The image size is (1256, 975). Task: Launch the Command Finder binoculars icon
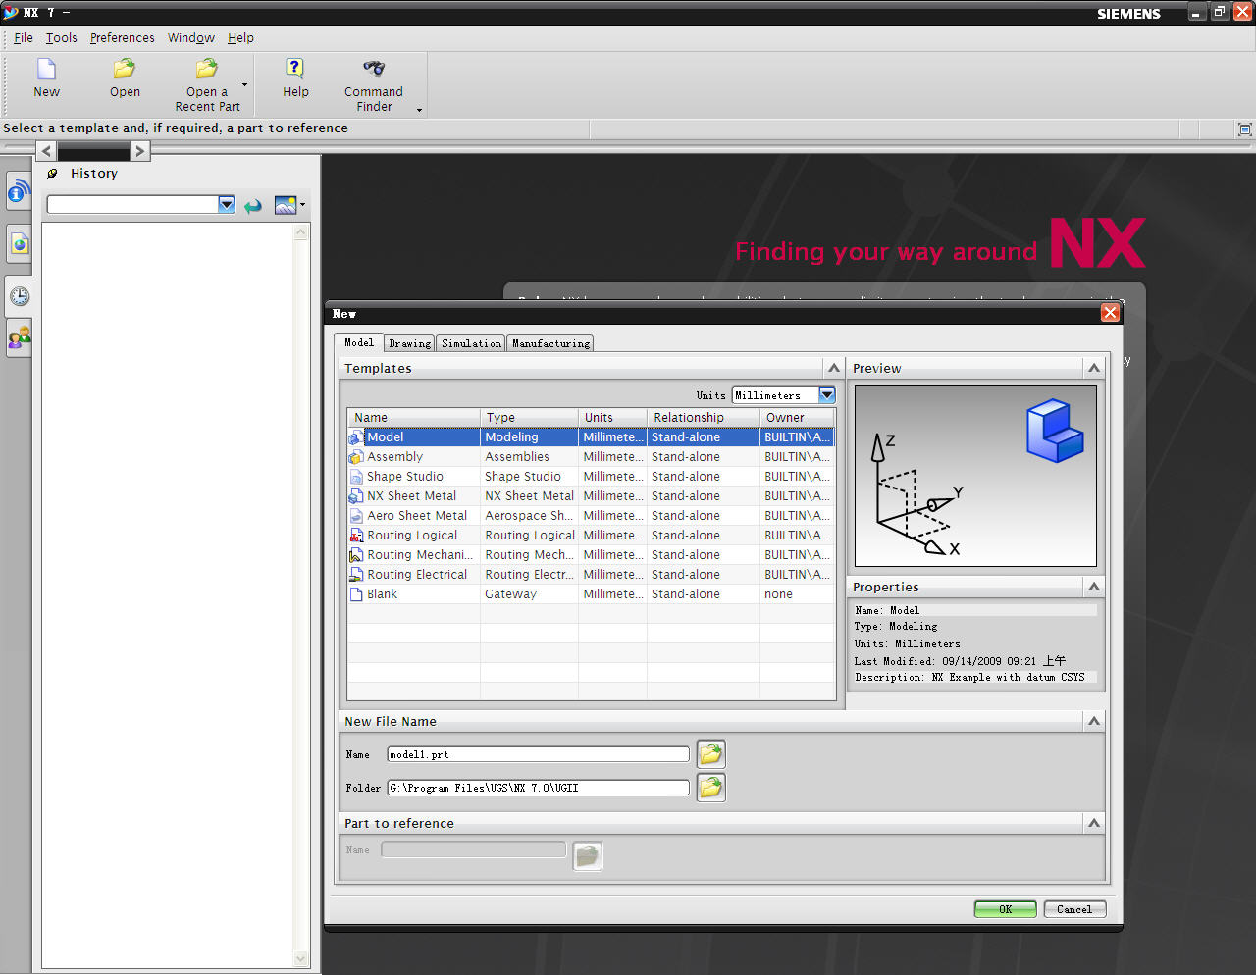374,69
